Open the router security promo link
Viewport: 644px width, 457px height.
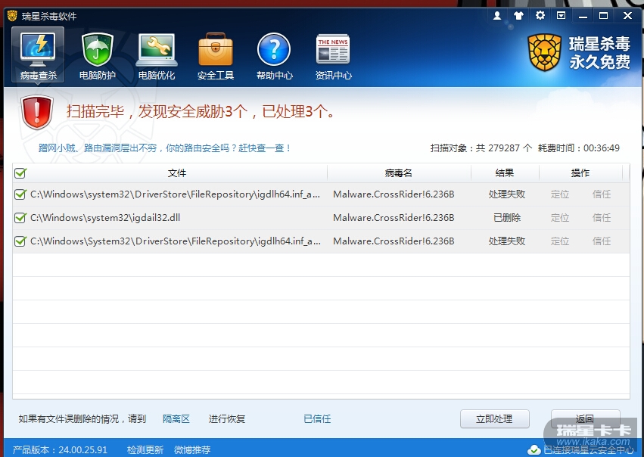pos(164,148)
